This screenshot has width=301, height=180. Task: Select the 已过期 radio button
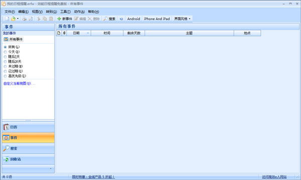coord(5,71)
